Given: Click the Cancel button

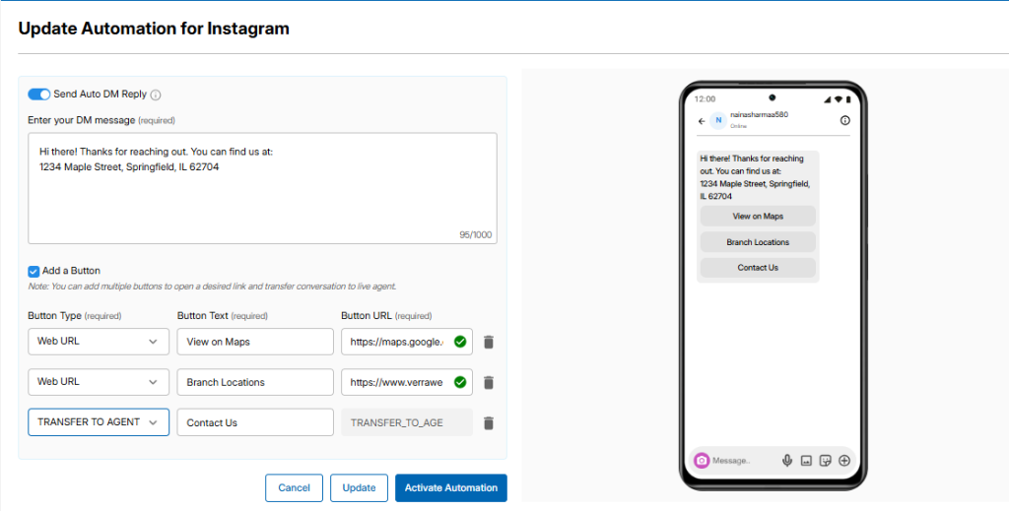Looking at the screenshot, I should 294,487.
